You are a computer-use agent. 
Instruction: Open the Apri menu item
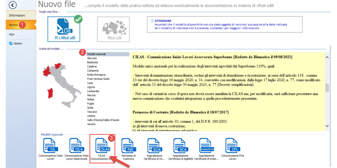[x=12, y=34]
